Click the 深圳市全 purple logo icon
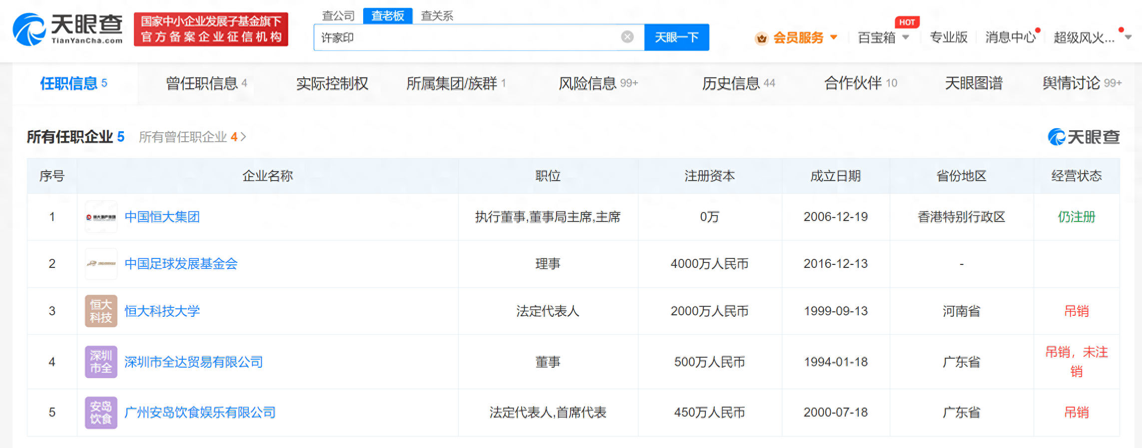The image size is (1142, 448). (101, 362)
